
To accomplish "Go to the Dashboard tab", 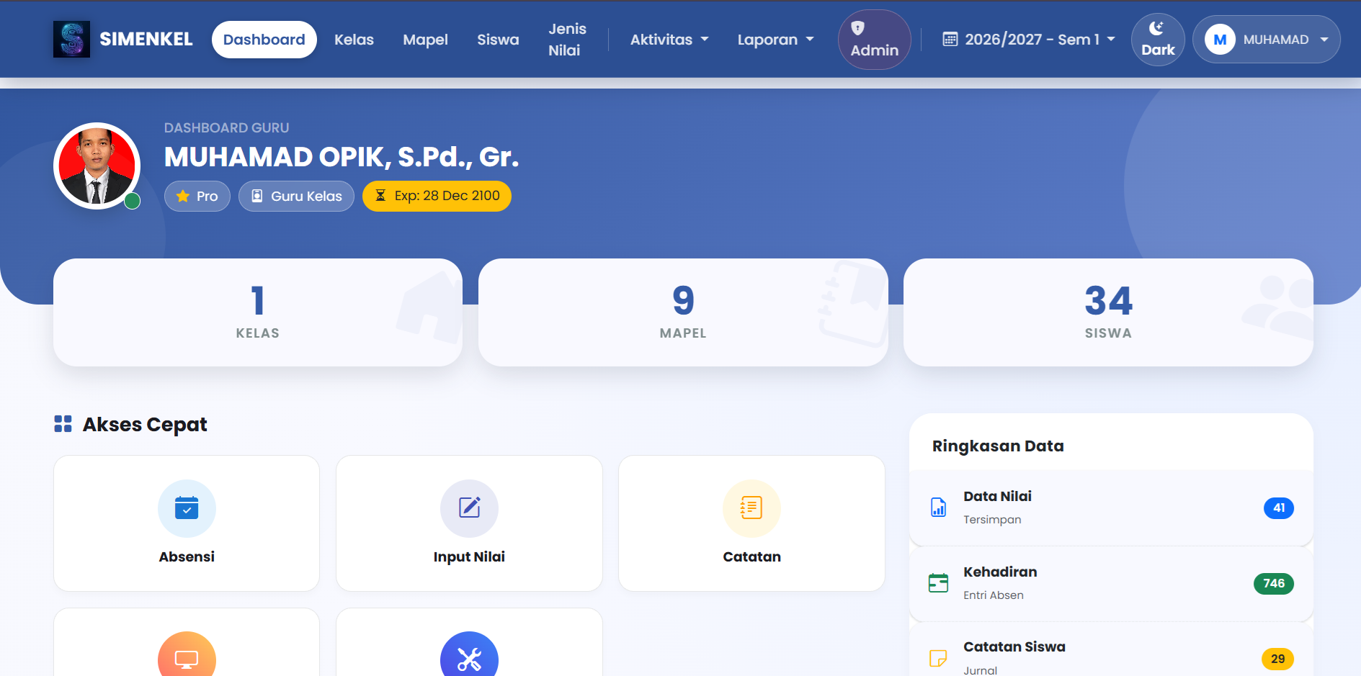I will (x=264, y=40).
